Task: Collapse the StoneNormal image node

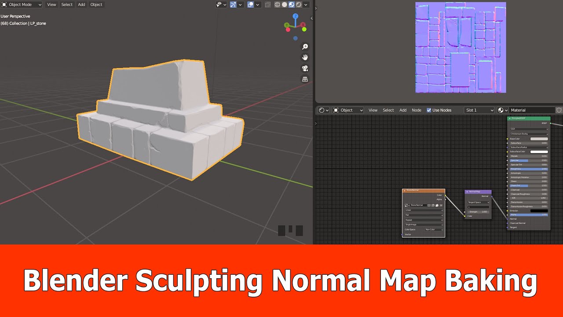Action: coord(405,191)
